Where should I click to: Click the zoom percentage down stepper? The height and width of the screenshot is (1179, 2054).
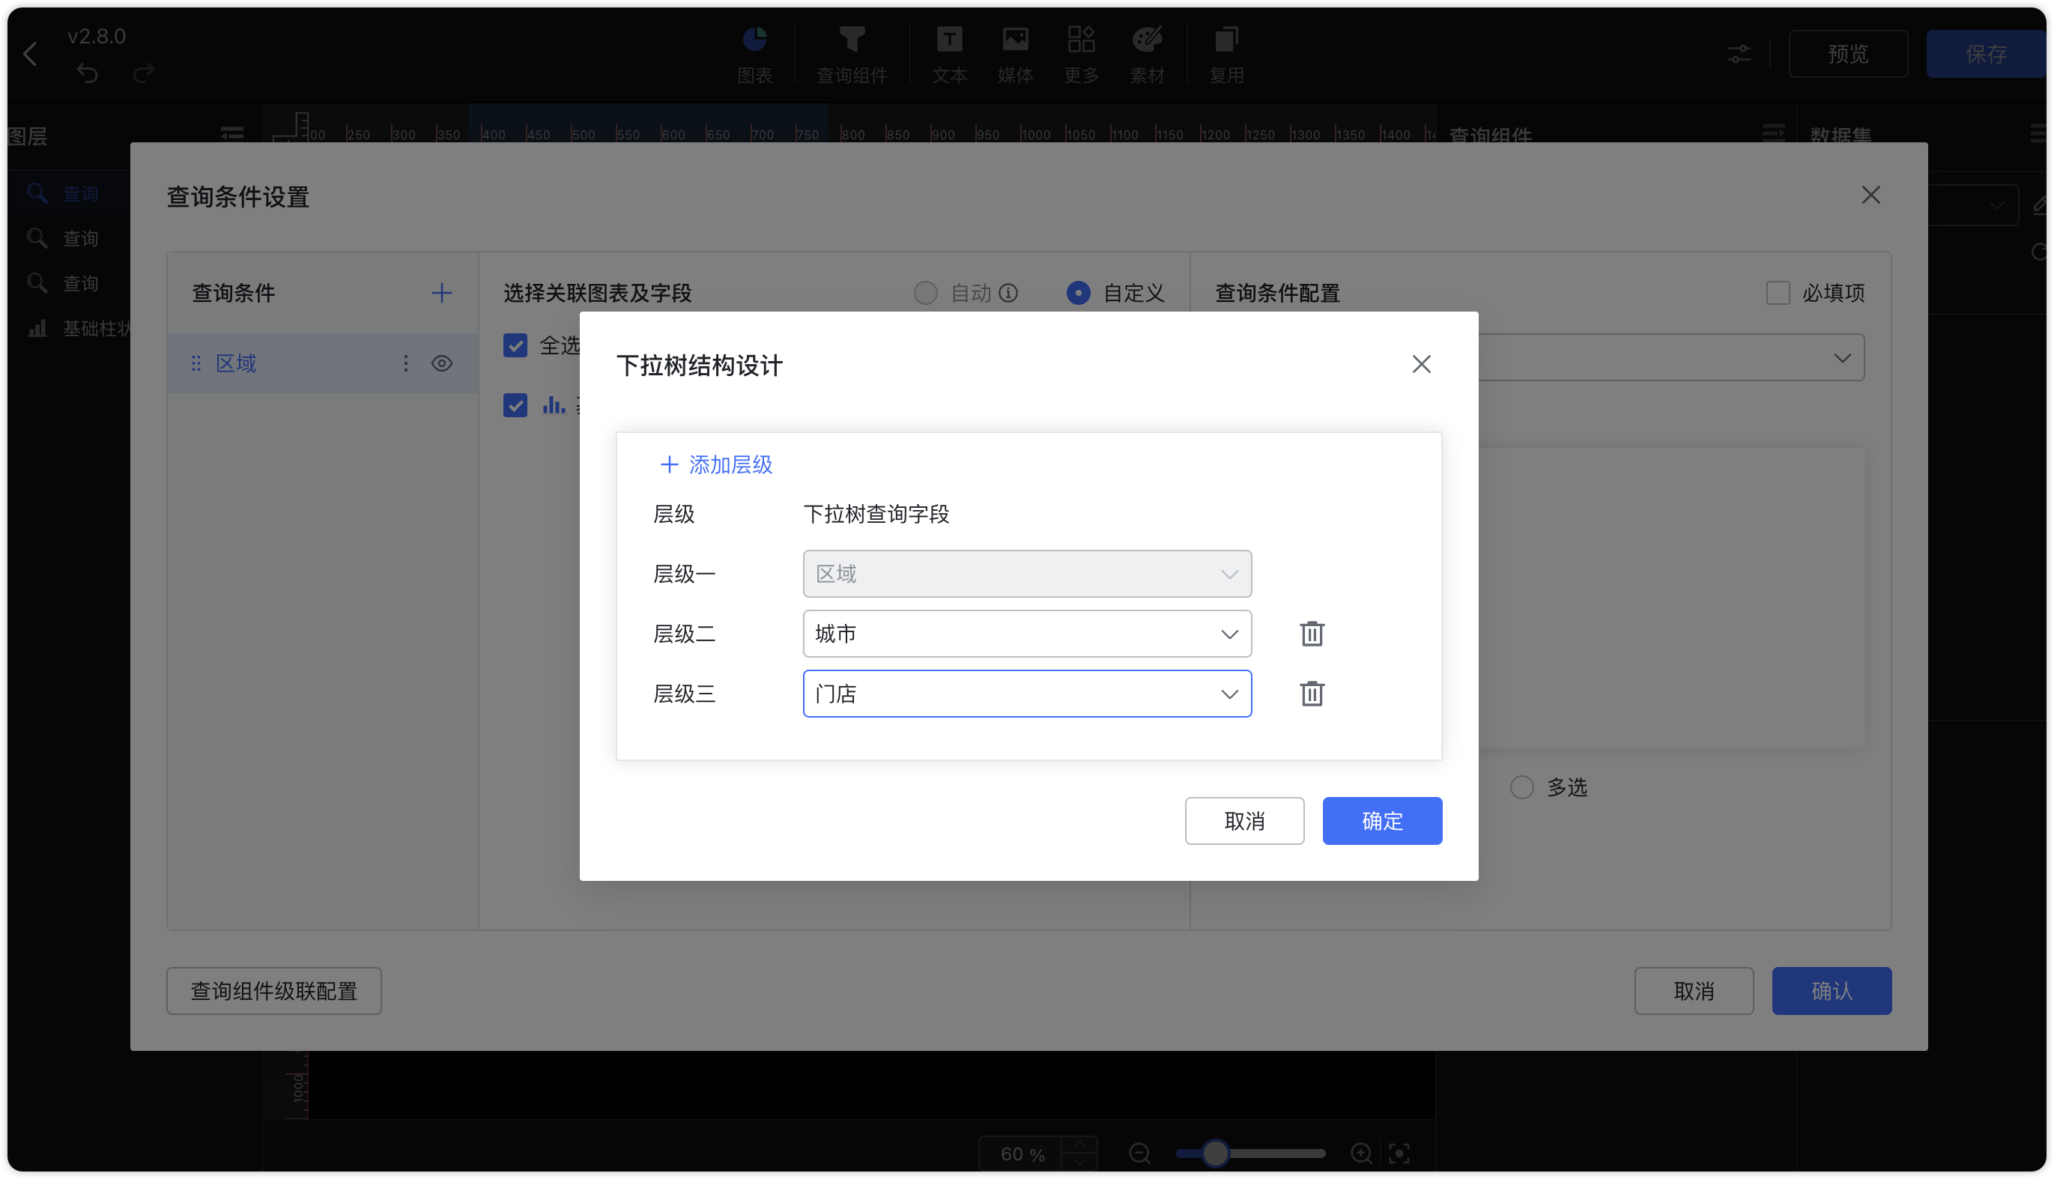(x=1079, y=1162)
